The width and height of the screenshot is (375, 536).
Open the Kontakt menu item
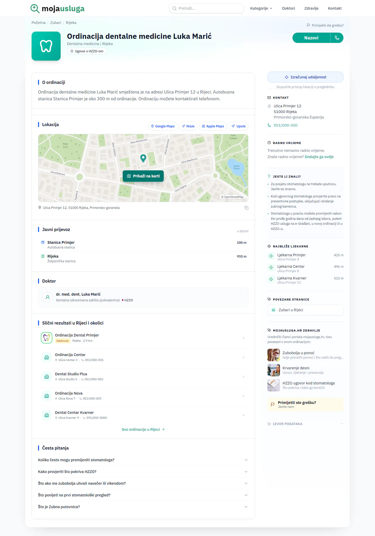335,8
